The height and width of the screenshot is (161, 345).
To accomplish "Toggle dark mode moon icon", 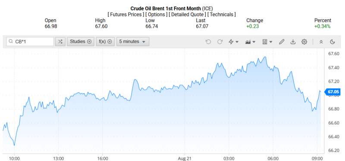I will point(332,42).
